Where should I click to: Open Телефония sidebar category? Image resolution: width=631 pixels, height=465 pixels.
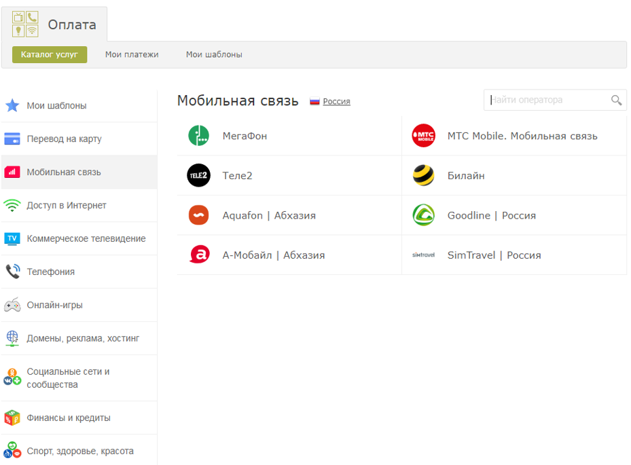point(79,272)
